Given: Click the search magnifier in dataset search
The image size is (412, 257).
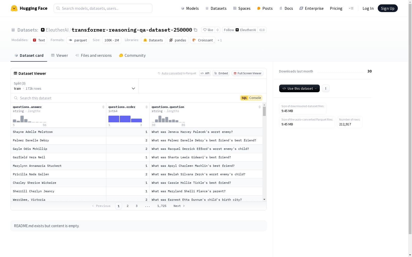Looking at the screenshot, I should click(x=16, y=98).
